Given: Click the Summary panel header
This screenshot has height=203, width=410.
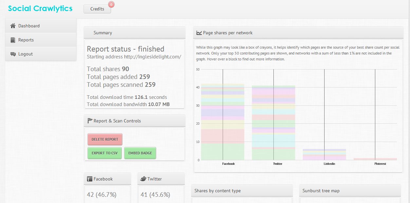Looking at the screenshot, I should pos(102,33).
